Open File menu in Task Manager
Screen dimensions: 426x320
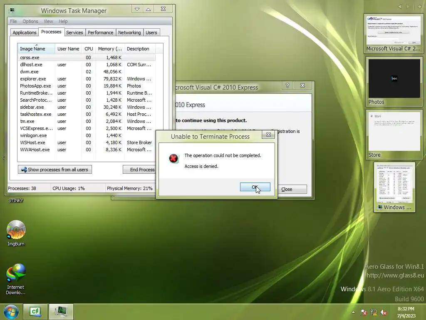coord(13,21)
